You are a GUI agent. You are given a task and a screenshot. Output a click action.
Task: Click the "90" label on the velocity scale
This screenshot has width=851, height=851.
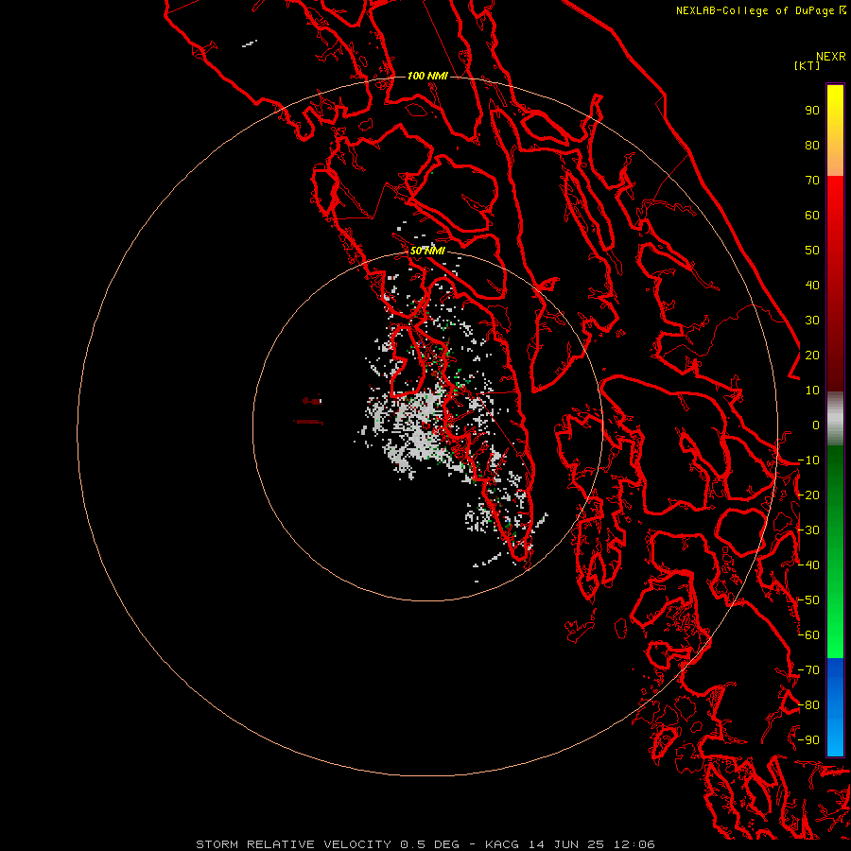coord(812,111)
